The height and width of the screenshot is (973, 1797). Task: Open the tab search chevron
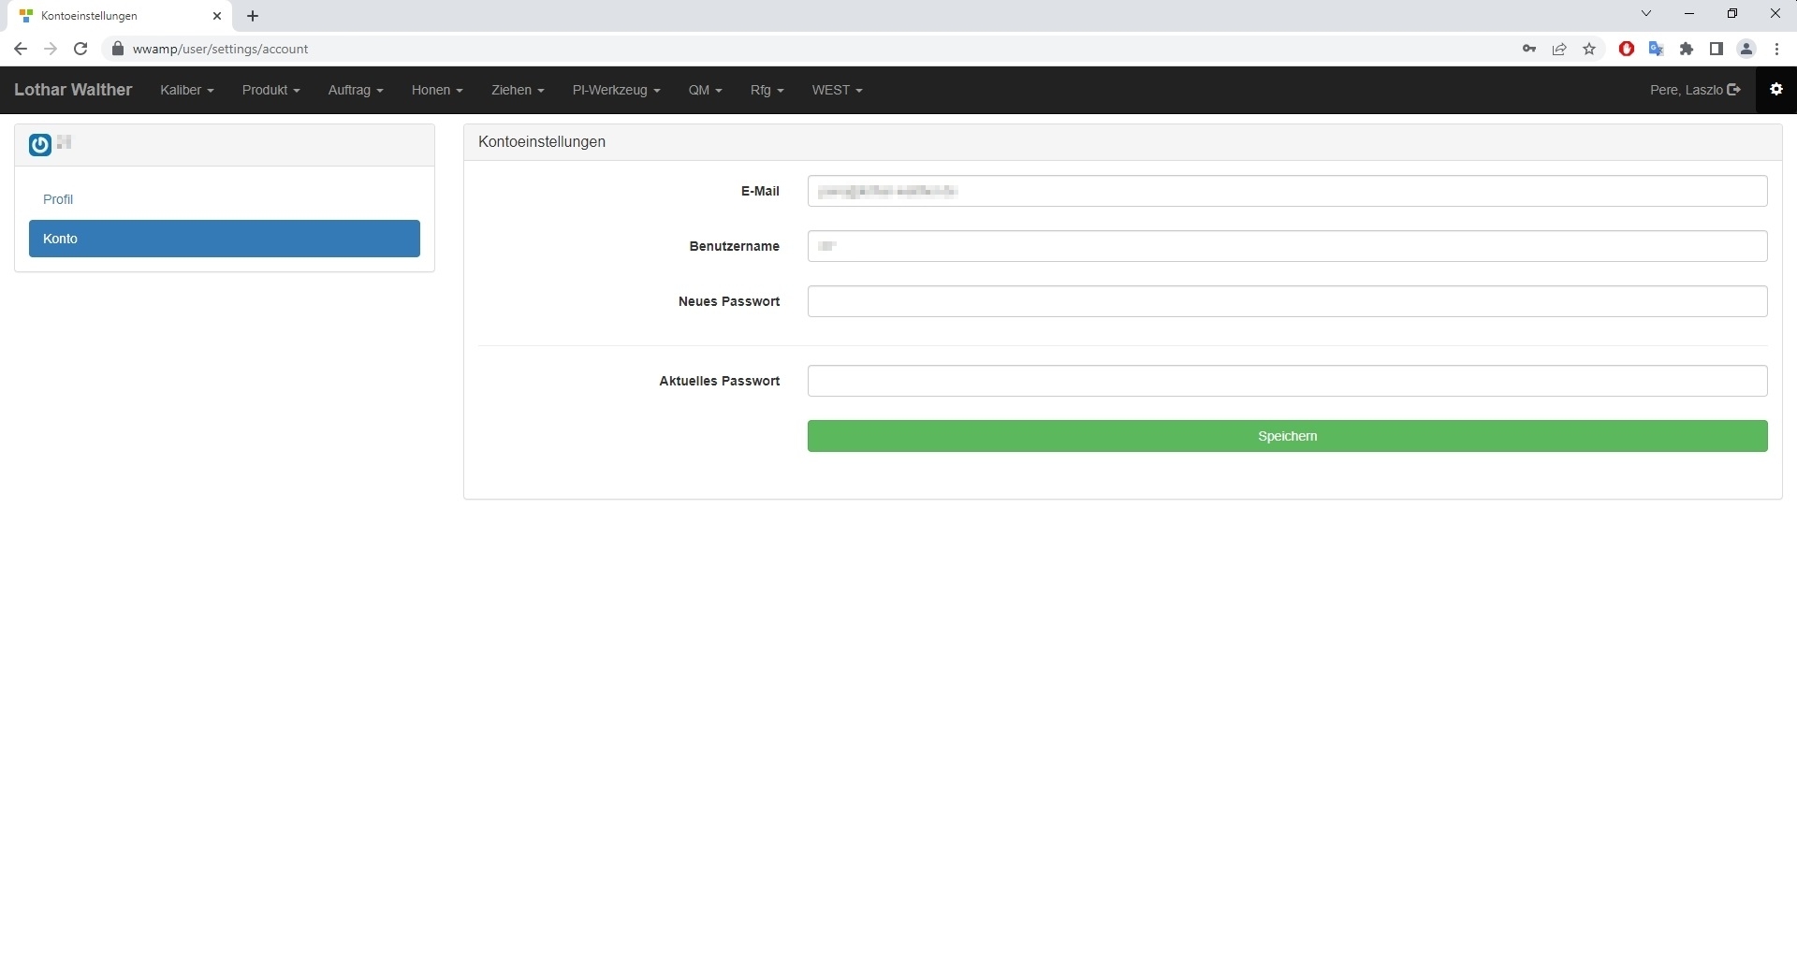click(1646, 14)
